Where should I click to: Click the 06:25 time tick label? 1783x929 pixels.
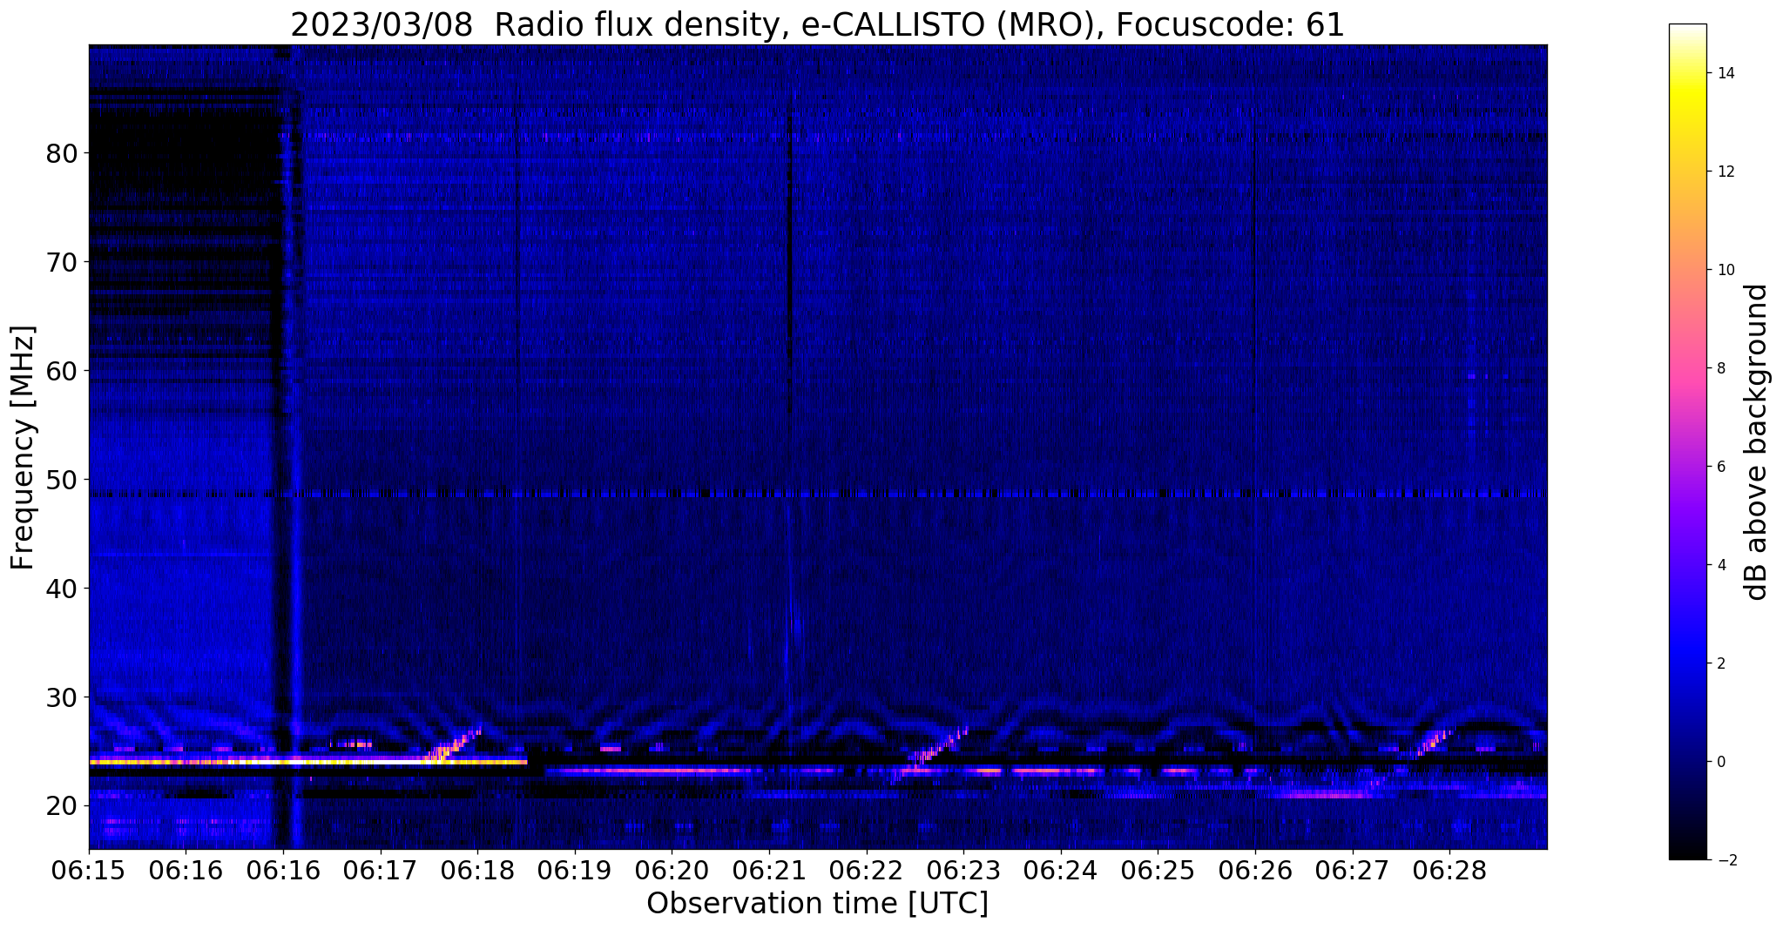click(1158, 872)
